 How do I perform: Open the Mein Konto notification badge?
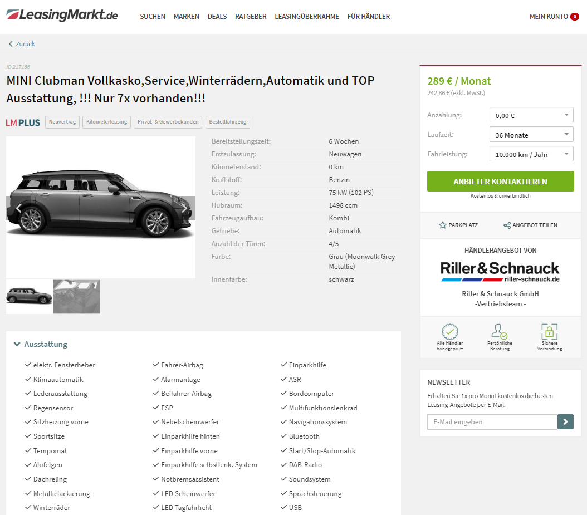[575, 17]
